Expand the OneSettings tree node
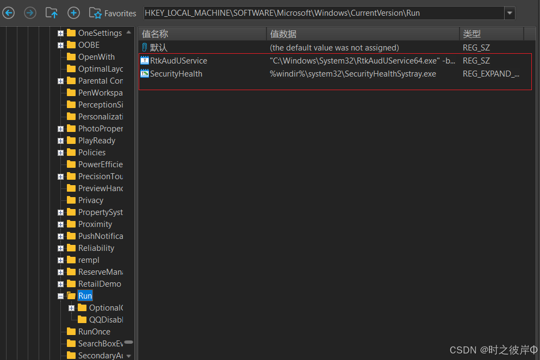 click(60, 33)
